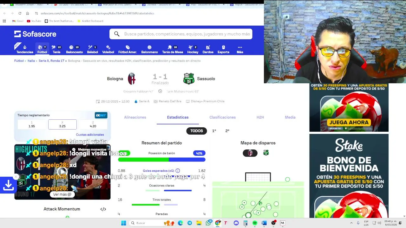
Task: Open the Baloncesto sport section
Action: click(x=74, y=49)
